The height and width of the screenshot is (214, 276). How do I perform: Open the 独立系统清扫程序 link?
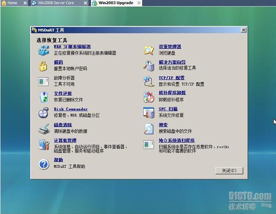click(176, 140)
